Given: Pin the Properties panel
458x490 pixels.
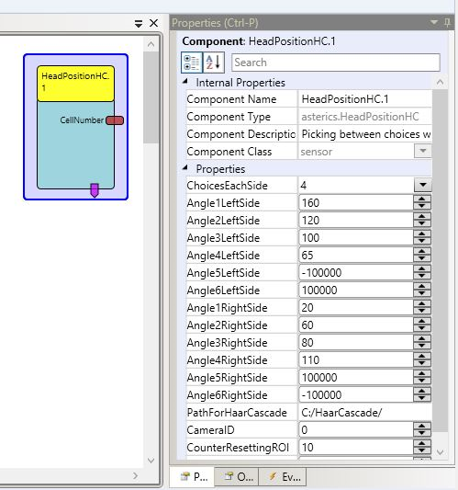Looking at the screenshot, I should 447,22.
